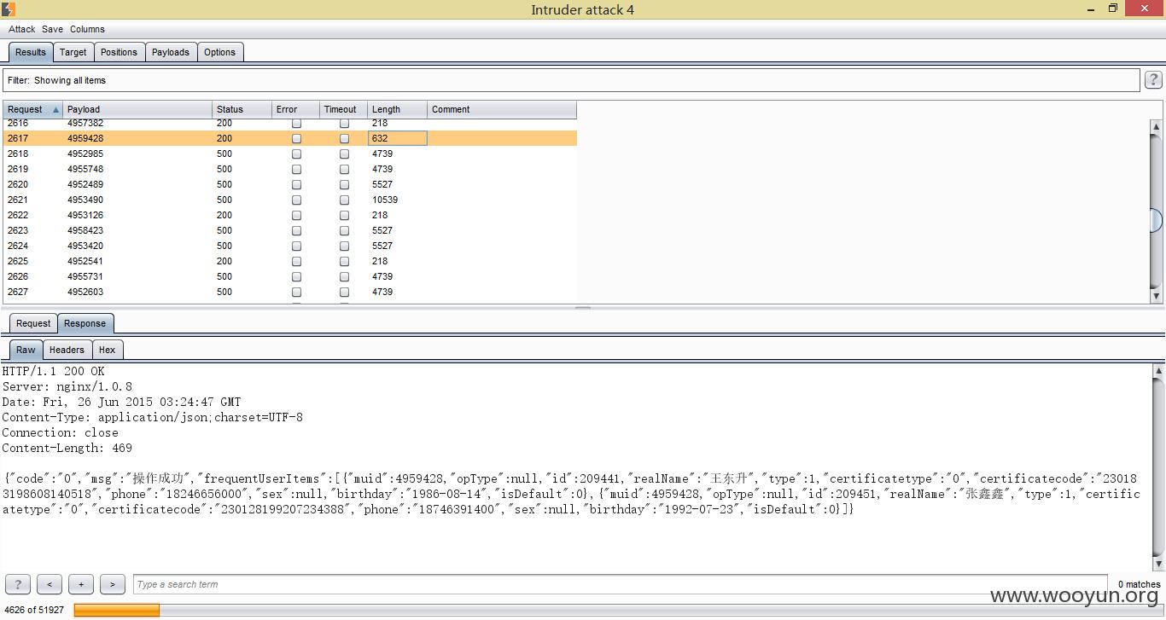Screen dimensions: 1166x620
Task: Go to previous search match arrow
Action: click(50, 584)
